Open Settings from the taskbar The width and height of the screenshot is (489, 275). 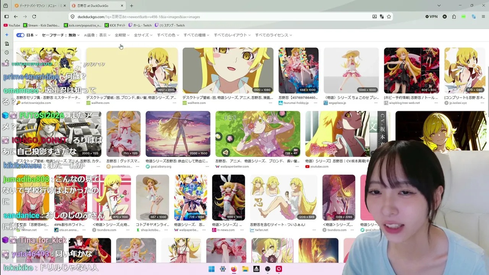[223, 269]
